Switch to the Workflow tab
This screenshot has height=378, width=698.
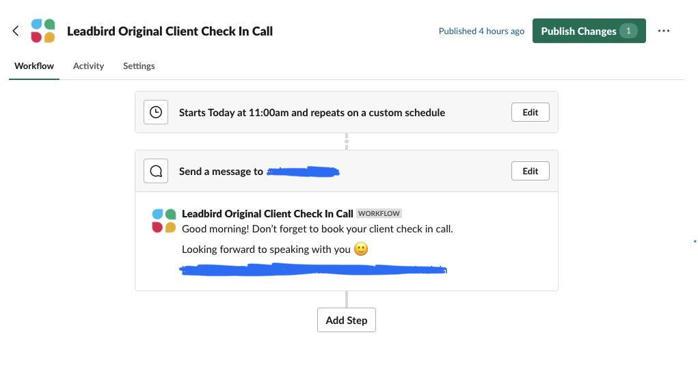[33, 66]
